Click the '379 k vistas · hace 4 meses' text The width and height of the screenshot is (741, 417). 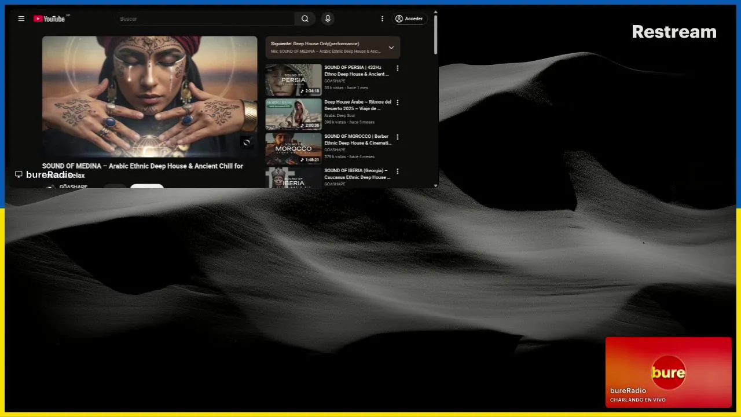(x=350, y=156)
